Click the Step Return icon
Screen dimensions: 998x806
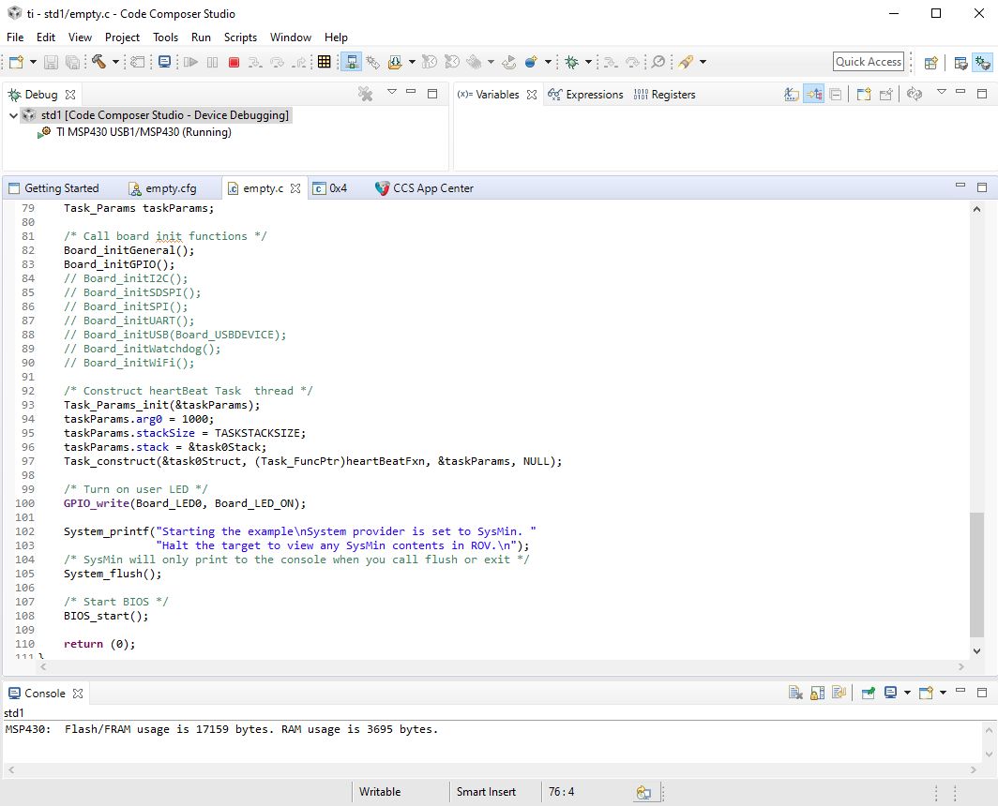[x=298, y=63]
